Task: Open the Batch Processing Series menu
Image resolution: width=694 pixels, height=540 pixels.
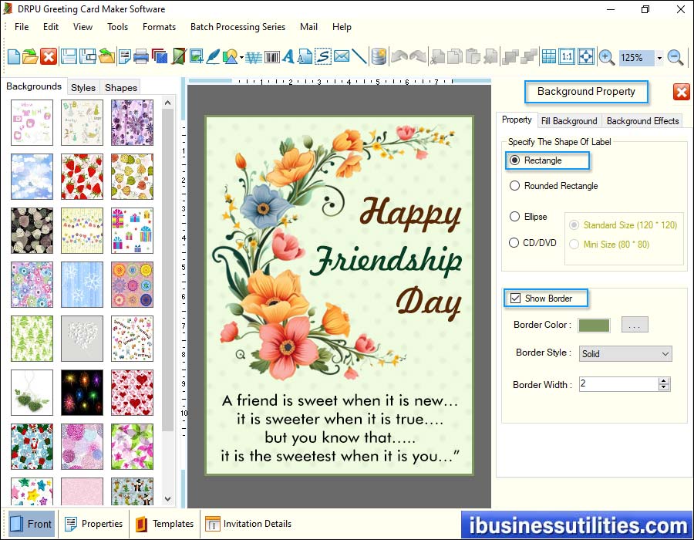Action: [238, 27]
